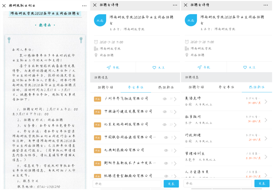Click the orange 网络 tag beside 广州市乔飞物流有限公司
273x190 pixels.
point(97,99)
